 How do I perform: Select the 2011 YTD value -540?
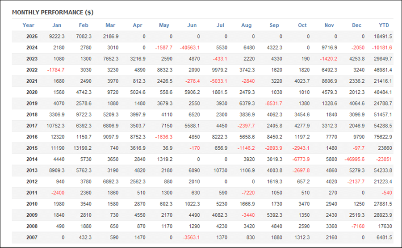[x=387, y=193]
